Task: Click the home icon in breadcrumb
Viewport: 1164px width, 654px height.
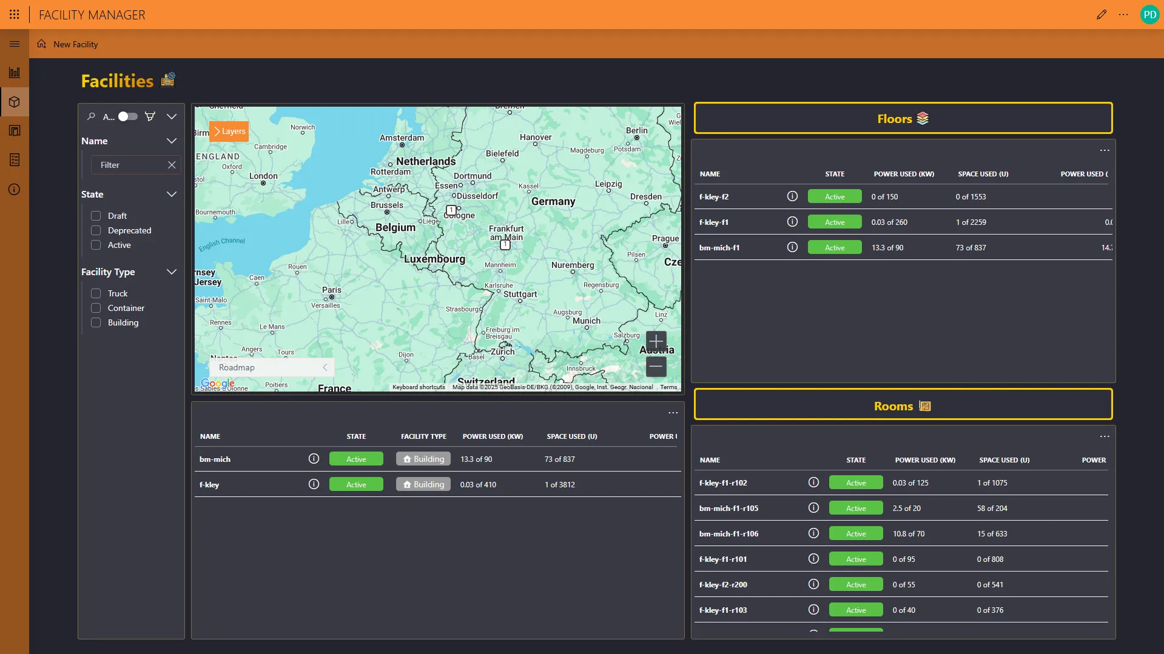Action: 41,44
